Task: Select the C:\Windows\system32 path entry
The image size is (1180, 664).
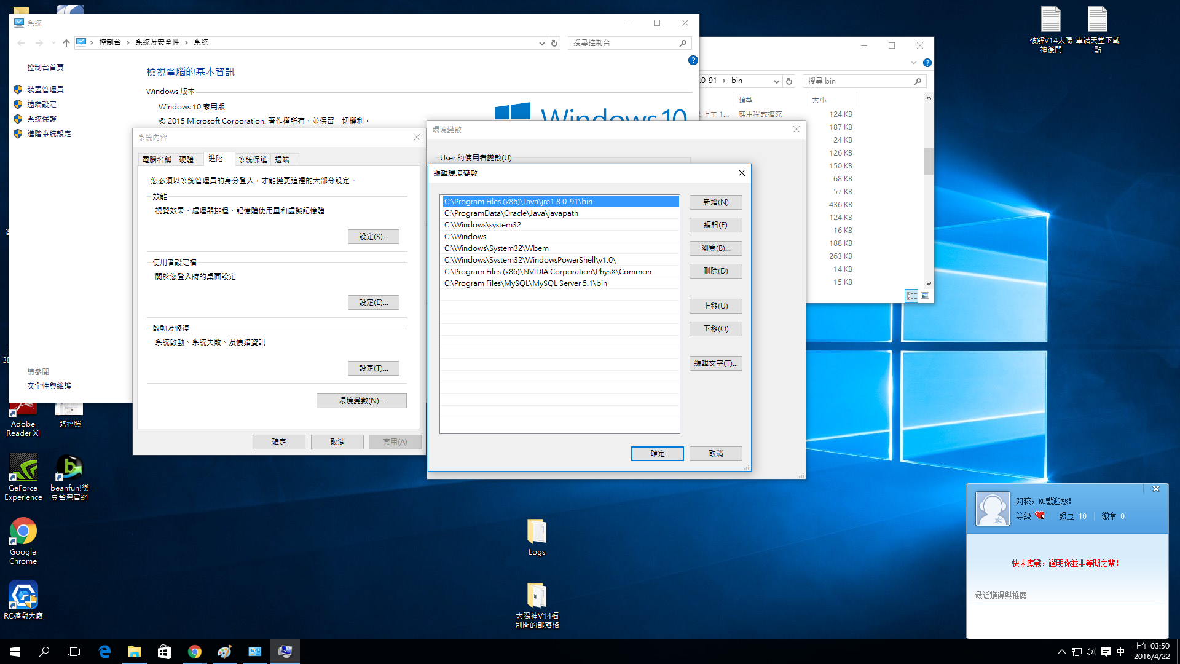Action: (560, 225)
